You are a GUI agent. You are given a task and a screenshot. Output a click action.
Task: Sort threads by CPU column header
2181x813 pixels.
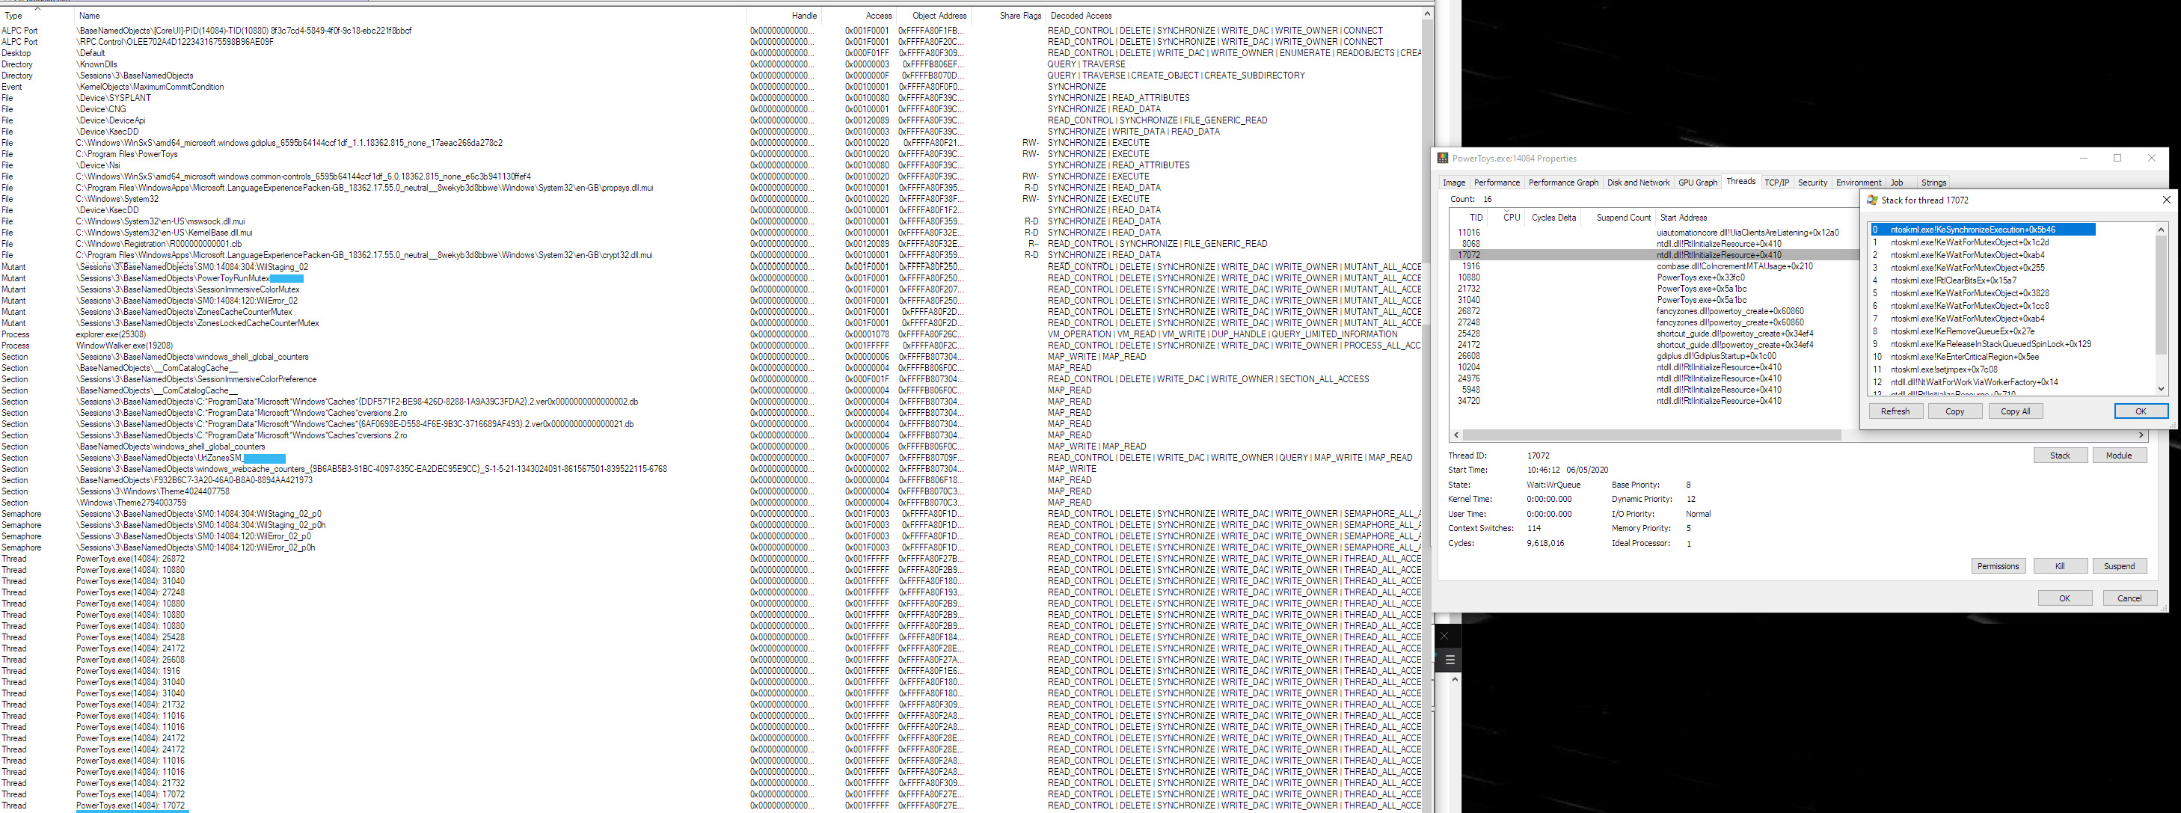coord(1512,218)
